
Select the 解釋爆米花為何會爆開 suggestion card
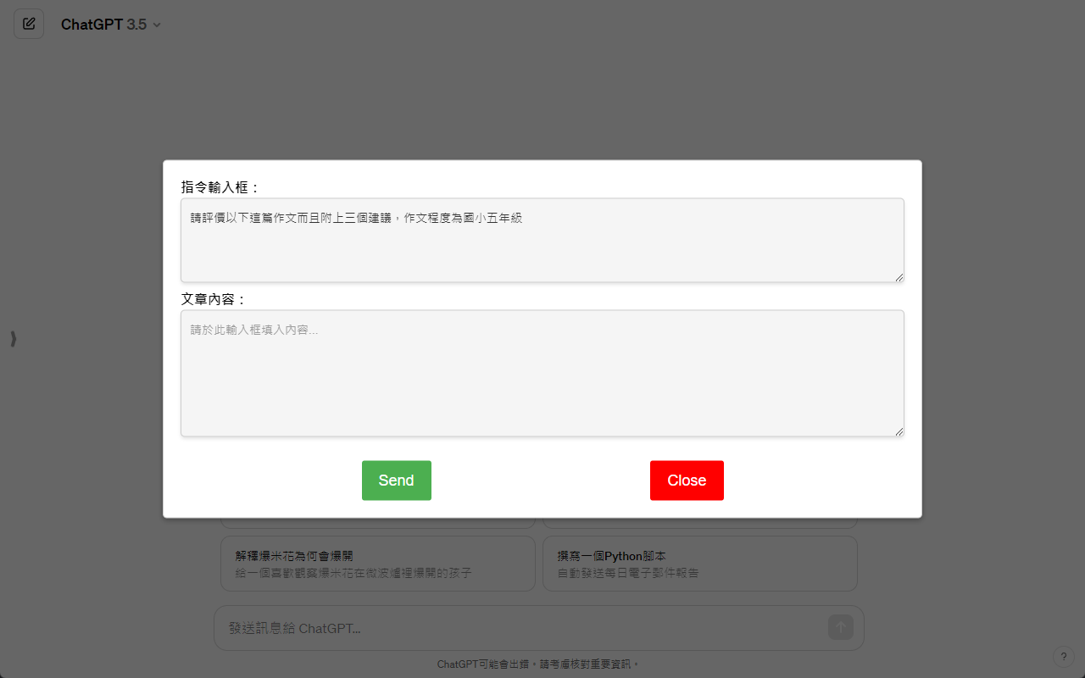[x=377, y=564]
